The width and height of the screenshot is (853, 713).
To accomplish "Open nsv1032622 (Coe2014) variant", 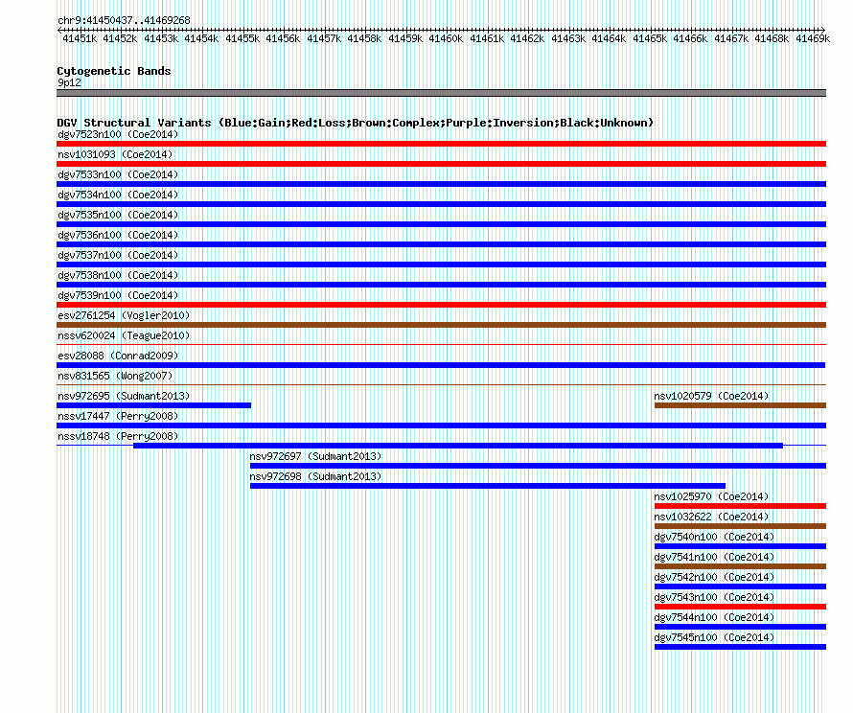I will (711, 517).
